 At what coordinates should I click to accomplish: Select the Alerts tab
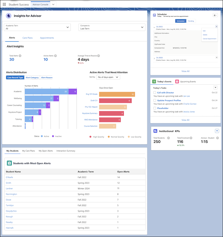tap(12, 38)
